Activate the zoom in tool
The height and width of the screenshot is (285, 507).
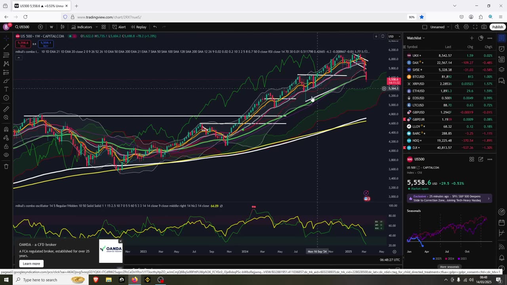[6, 118]
